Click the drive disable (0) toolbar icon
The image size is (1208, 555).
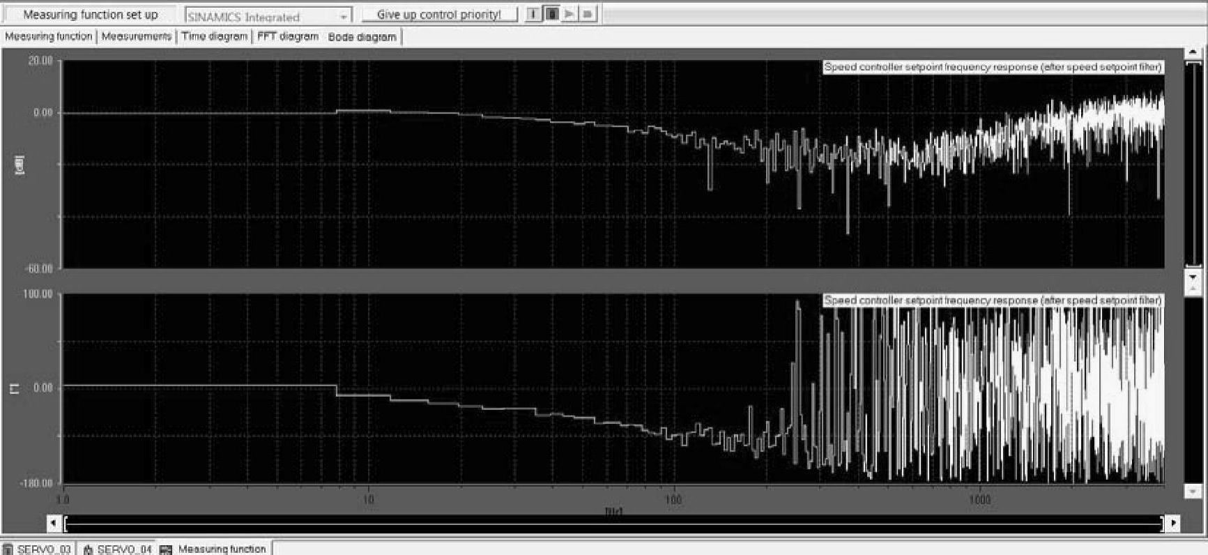pyautogui.click(x=551, y=14)
